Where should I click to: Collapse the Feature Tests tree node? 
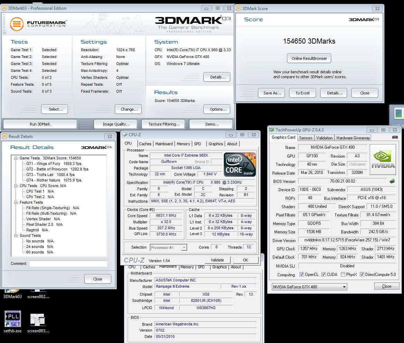tap(16, 202)
